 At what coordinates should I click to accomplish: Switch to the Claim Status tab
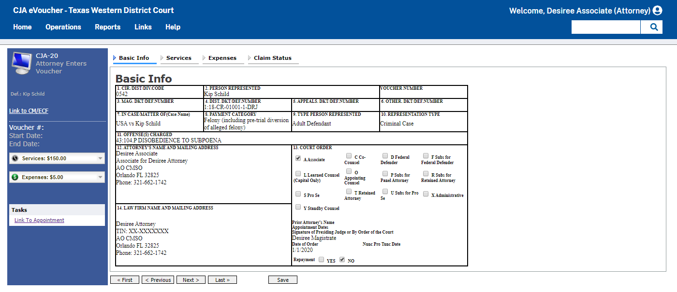272,57
